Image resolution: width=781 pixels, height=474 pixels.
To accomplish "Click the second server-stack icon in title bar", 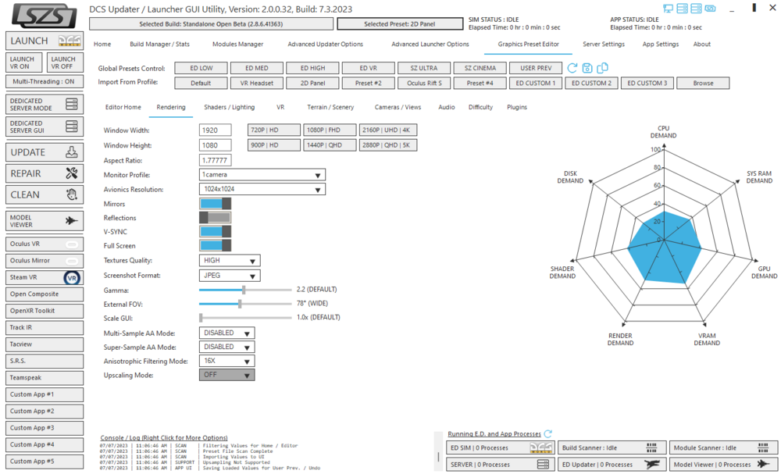I will pyautogui.click(x=696, y=9).
